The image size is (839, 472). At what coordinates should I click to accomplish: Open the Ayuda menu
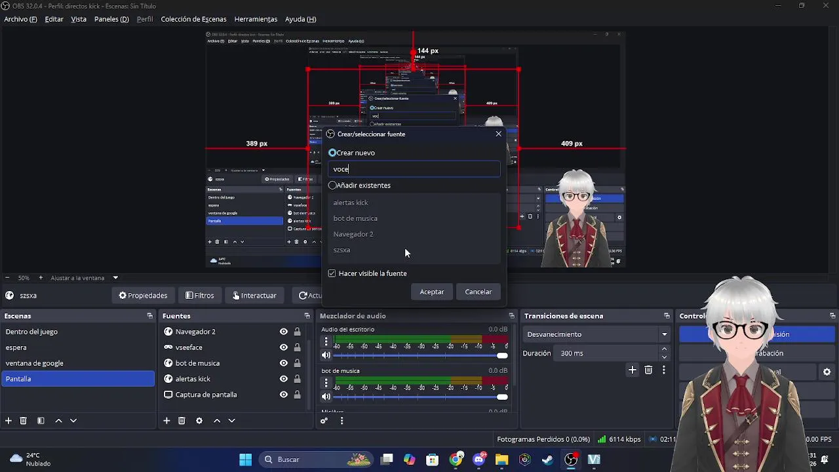300,19
